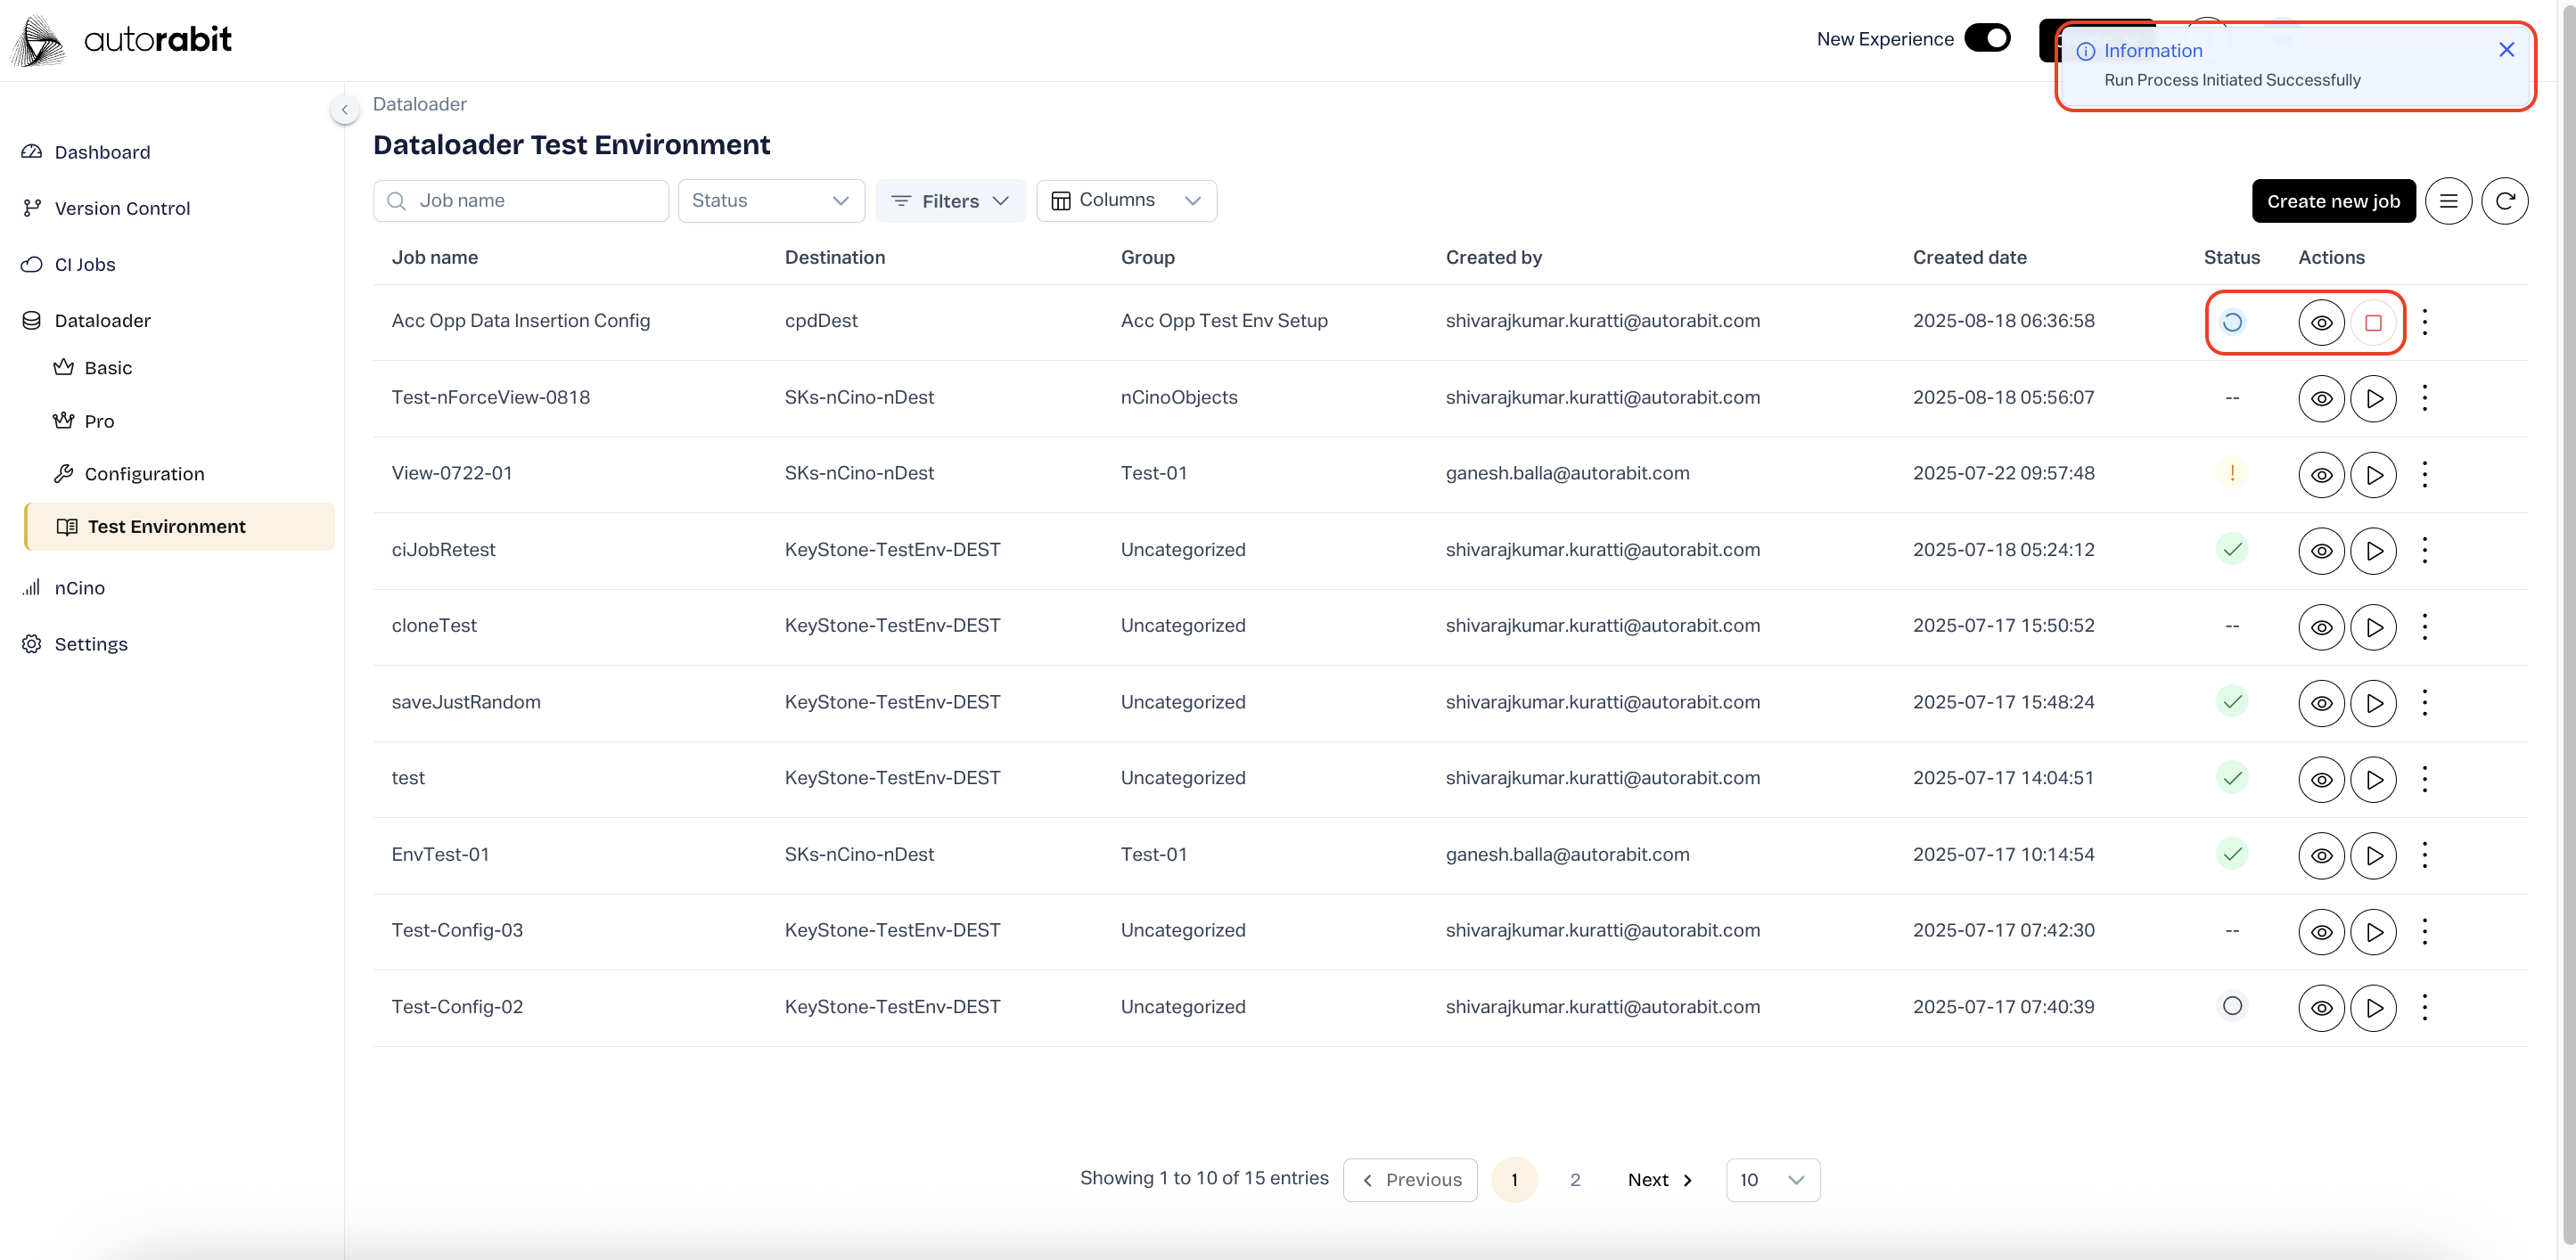
Task: View details of saveJustRandom job
Action: (x=2321, y=703)
